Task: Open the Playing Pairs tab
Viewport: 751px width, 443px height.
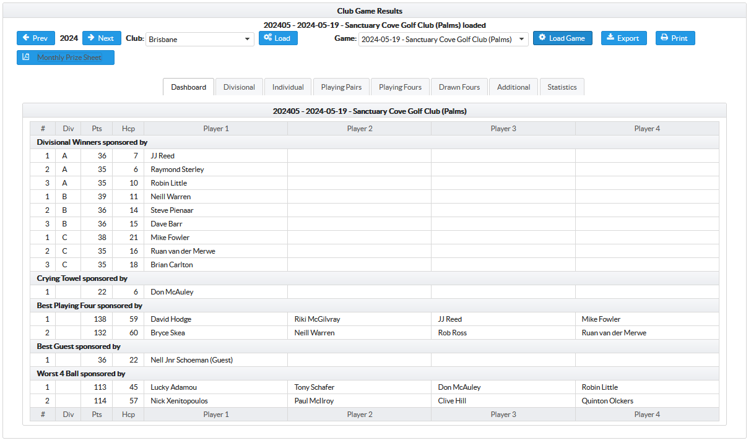Action: (341, 87)
